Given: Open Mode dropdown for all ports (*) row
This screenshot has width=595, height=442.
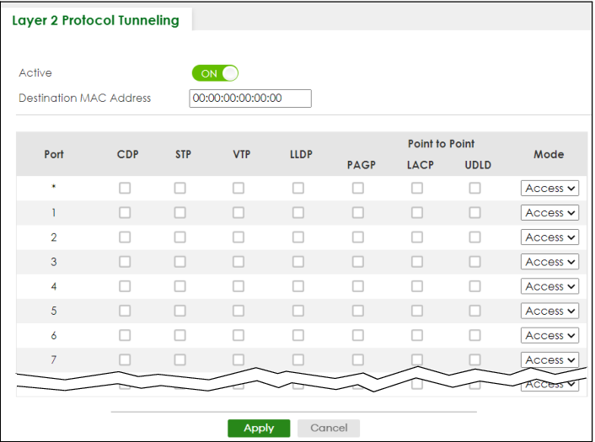Looking at the screenshot, I should (549, 189).
